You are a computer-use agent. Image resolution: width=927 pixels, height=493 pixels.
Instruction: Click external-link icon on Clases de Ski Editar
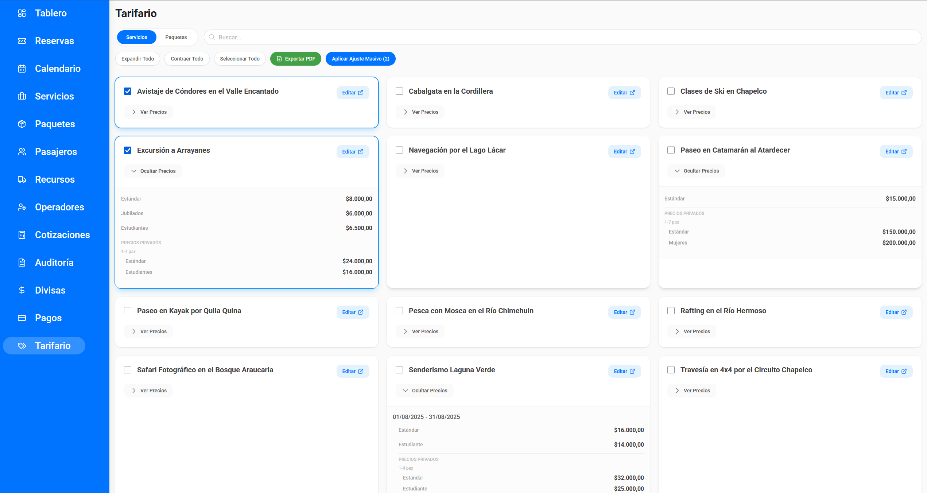(904, 93)
